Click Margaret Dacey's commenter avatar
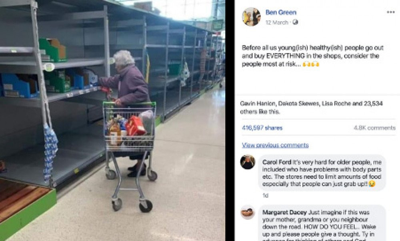 (x=248, y=212)
